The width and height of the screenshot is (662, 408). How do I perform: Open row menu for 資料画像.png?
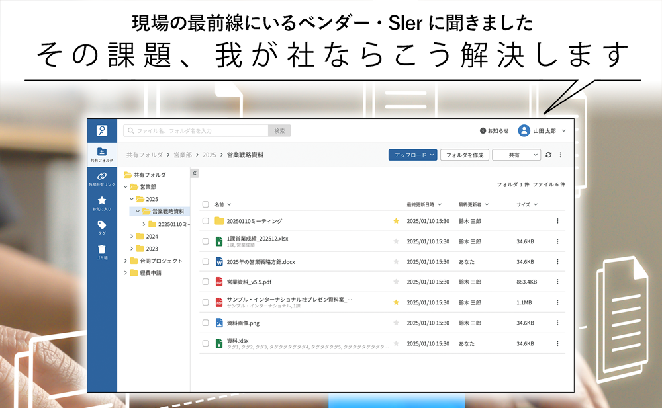click(x=557, y=323)
